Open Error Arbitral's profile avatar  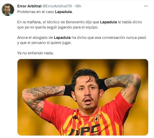[8, 10]
